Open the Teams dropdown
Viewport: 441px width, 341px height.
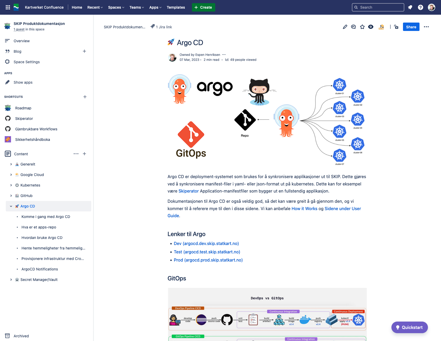point(137,7)
